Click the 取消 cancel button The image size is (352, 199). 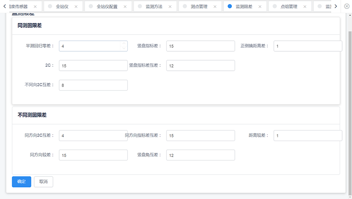[43, 182]
